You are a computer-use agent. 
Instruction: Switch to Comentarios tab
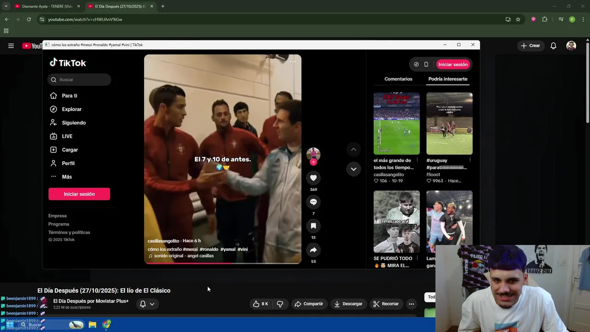point(398,79)
